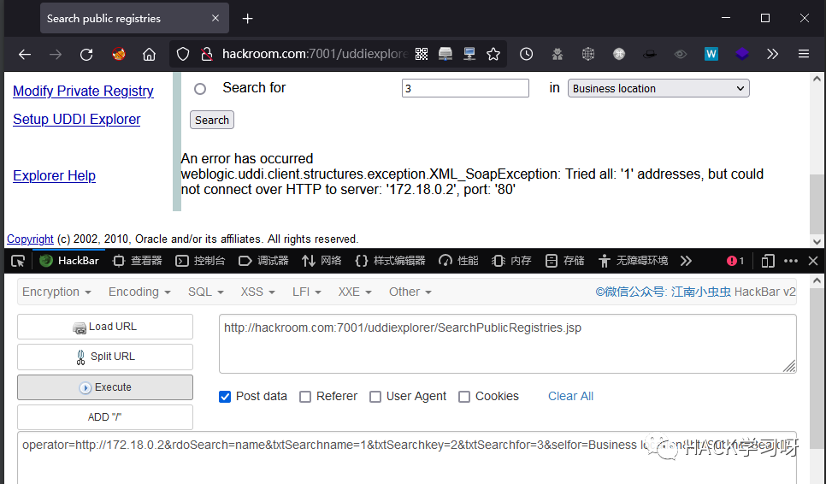Expand the Other menu
The image size is (826, 484).
point(410,292)
